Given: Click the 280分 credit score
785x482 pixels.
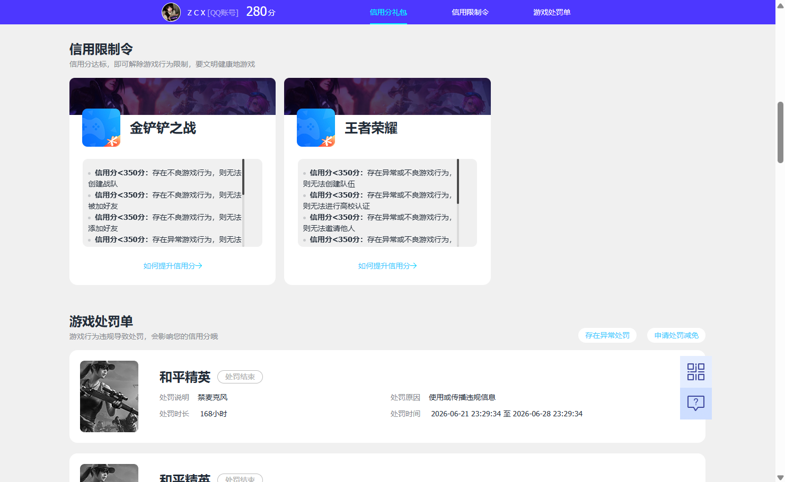Looking at the screenshot, I should click(x=261, y=12).
